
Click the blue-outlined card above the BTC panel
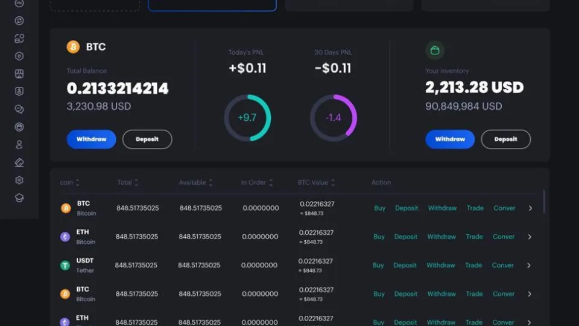point(212,5)
